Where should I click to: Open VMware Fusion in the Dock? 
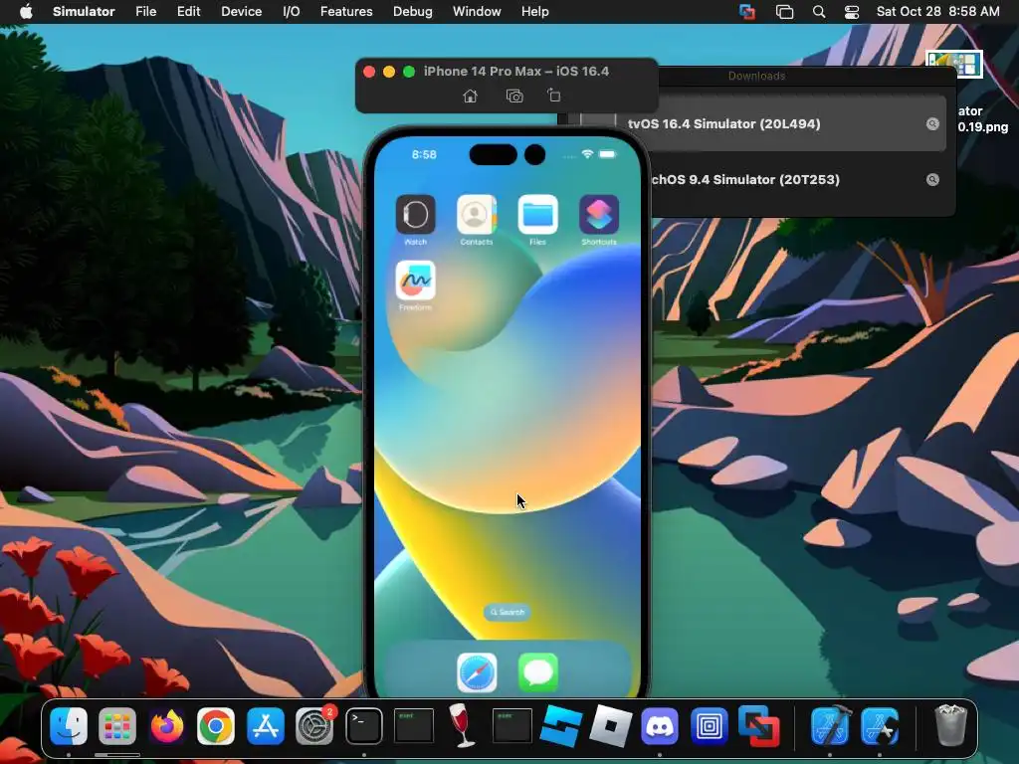(x=758, y=725)
